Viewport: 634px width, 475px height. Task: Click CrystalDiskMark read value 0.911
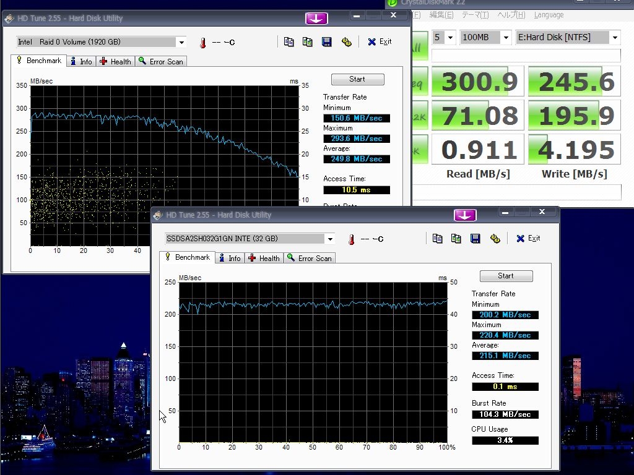coord(478,149)
